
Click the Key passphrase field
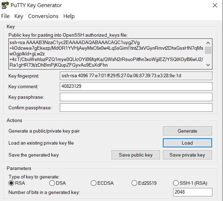coord(136,97)
